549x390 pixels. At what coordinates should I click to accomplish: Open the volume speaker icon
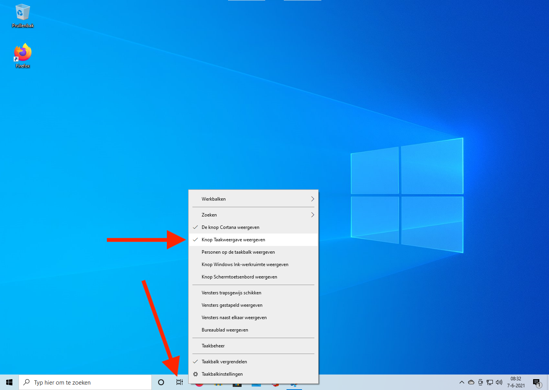pyautogui.click(x=499, y=382)
